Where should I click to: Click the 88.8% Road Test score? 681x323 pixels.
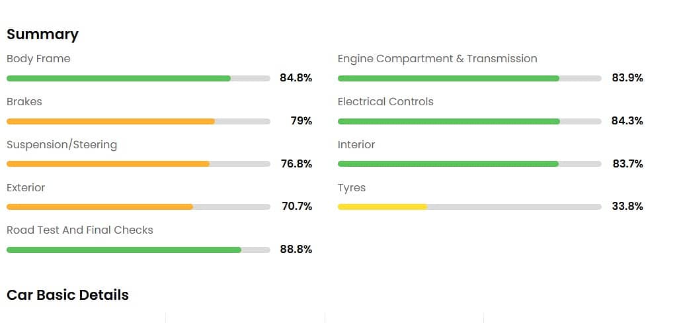[x=296, y=250]
